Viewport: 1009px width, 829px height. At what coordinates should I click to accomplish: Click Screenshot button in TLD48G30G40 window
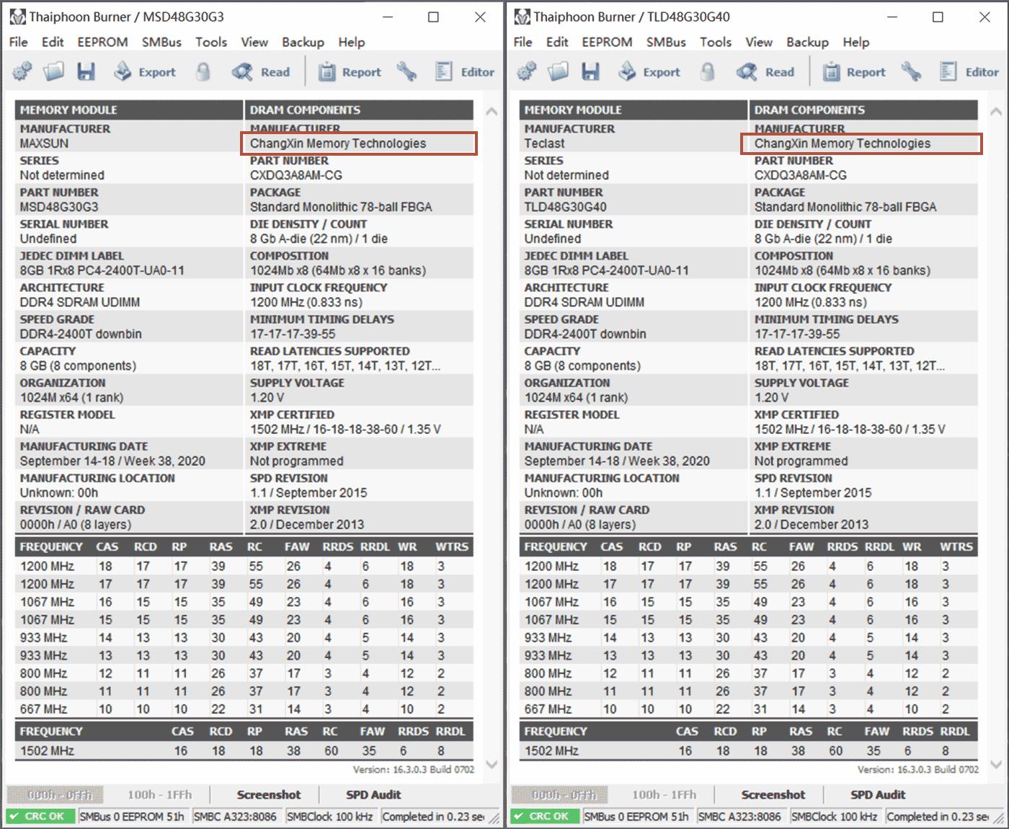(x=773, y=794)
